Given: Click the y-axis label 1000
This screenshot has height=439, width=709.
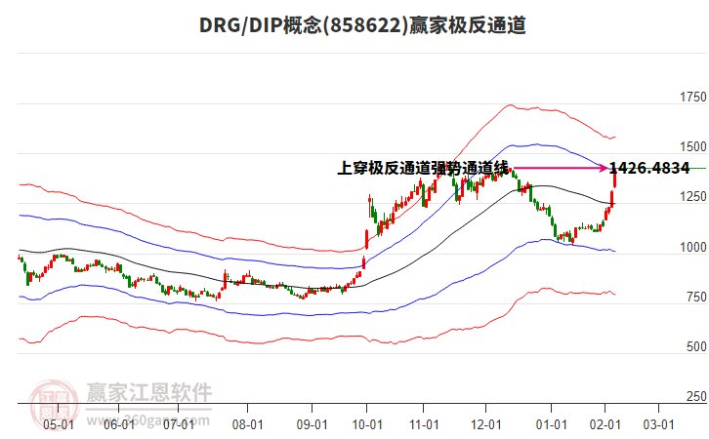Looking at the screenshot, I should coord(692,247).
